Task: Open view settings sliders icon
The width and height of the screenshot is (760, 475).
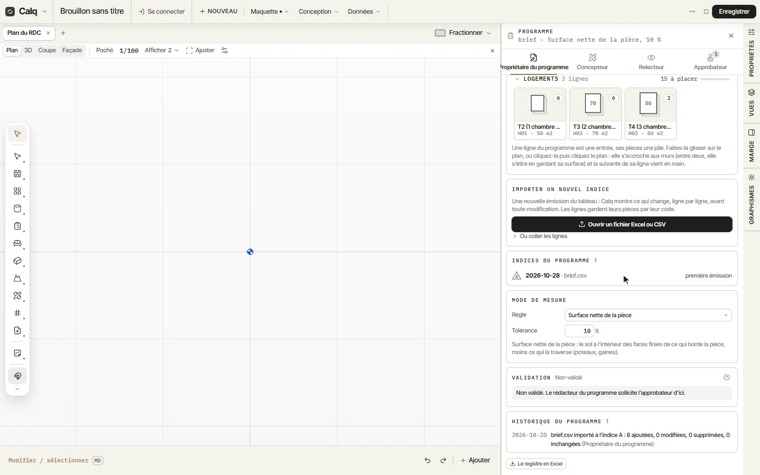Action: point(225,51)
